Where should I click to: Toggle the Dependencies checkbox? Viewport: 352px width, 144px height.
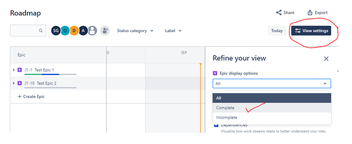[x=216, y=125]
